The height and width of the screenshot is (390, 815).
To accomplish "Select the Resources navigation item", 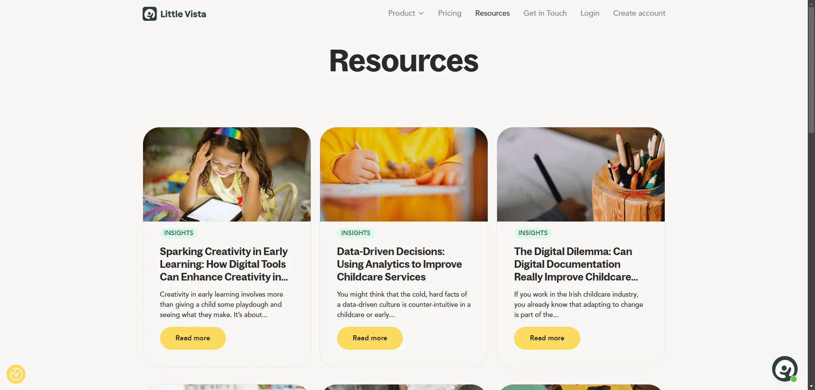I will click(492, 13).
